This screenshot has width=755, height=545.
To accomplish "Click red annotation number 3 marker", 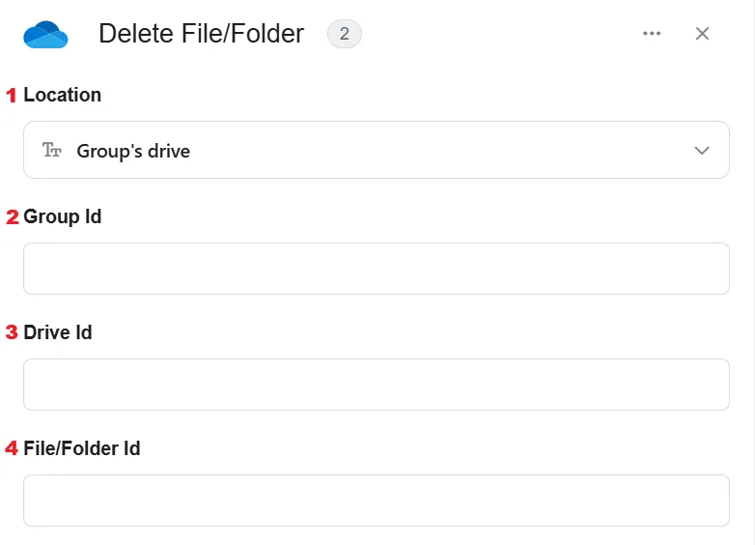I will [x=12, y=332].
